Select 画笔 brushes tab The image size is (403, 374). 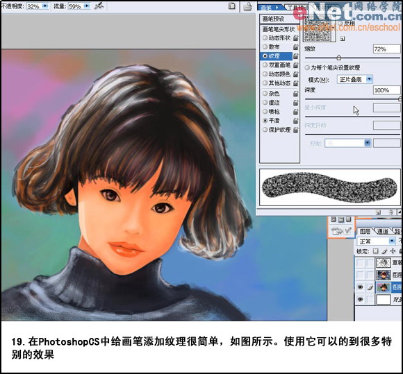click(266, 8)
